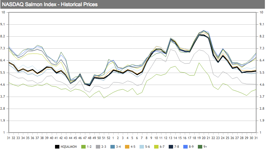The height and width of the screenshot is (150, 266).
Task: Click the right axis value 4.6
Action: coord(262,85)
